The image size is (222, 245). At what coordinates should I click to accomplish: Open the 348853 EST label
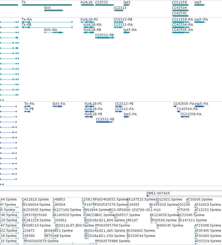click(x=59, y=199)
